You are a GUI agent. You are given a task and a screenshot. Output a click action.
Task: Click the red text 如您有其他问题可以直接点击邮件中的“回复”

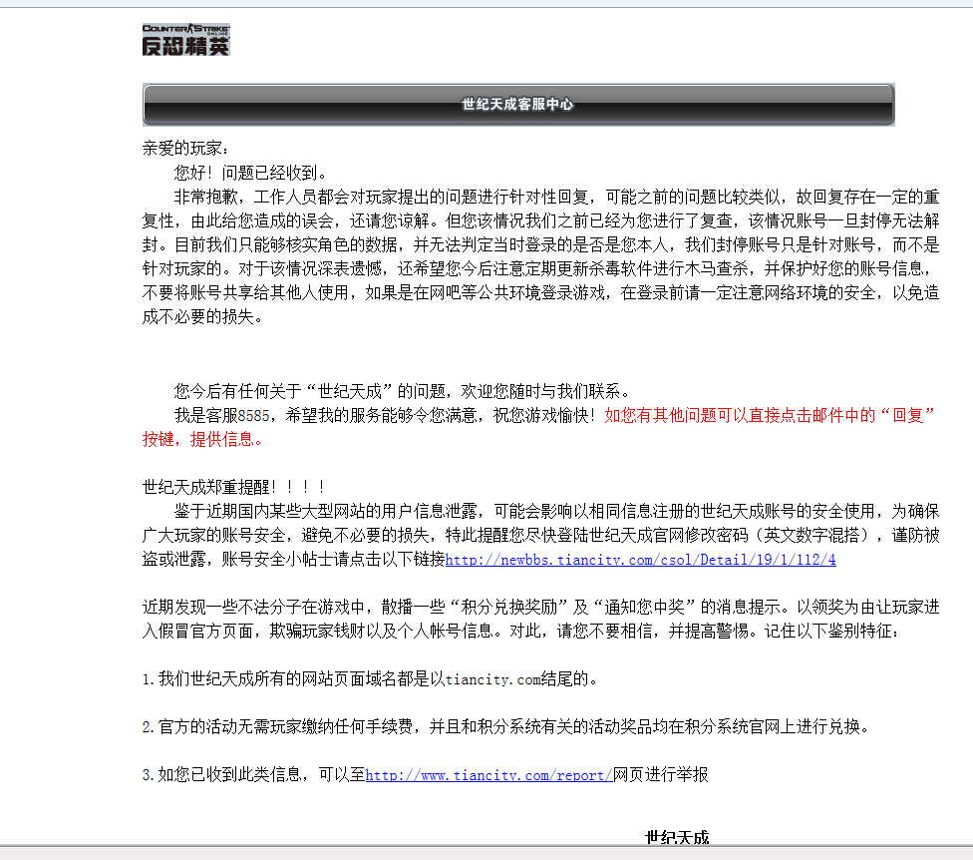(x=769, y=415)
